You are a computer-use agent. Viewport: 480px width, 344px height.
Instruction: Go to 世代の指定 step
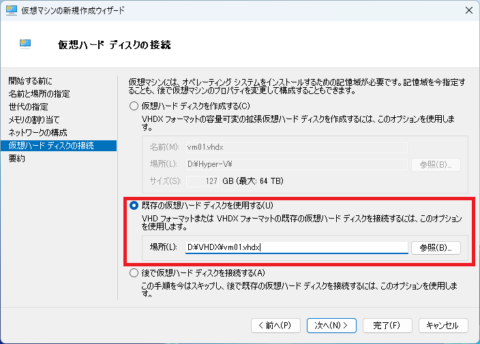(28, 107)
